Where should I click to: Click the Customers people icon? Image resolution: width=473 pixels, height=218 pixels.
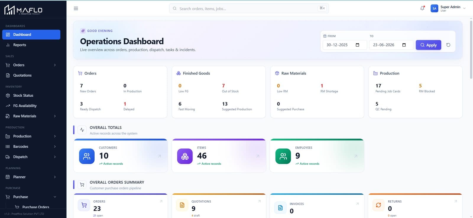click(x=87, y=156)
